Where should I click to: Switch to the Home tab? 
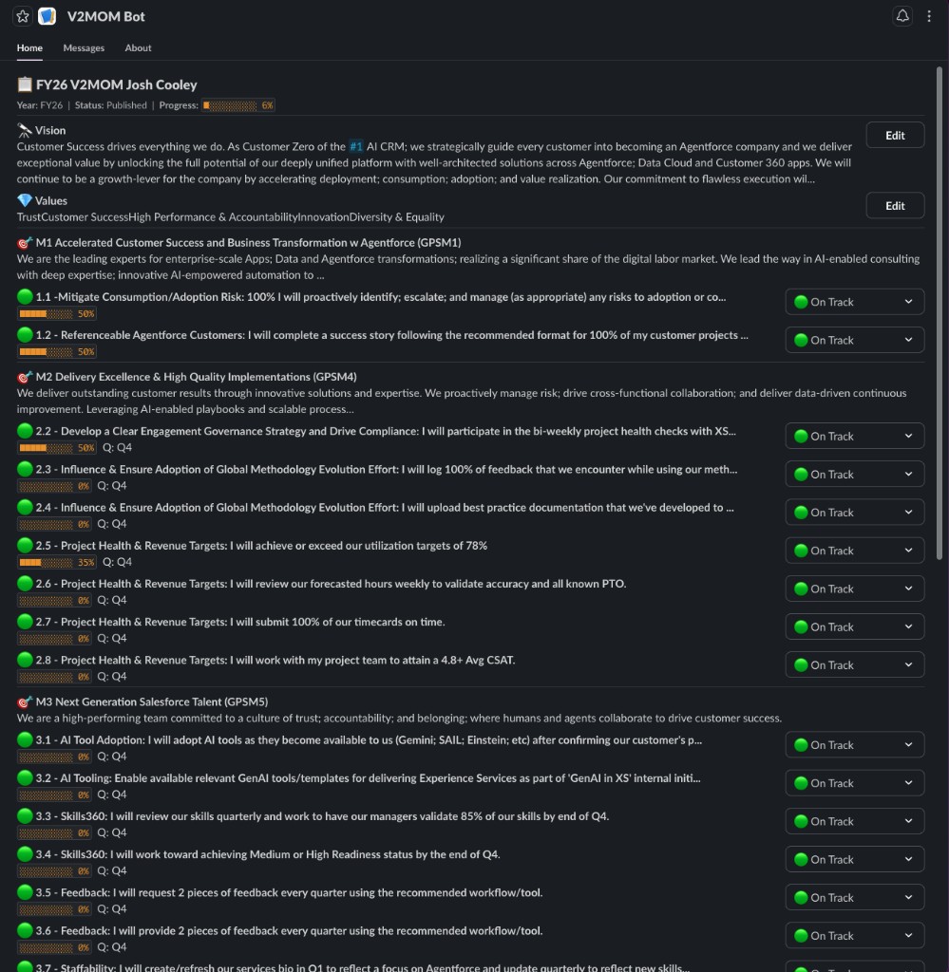pyautogui.click(x=29, y=47)
